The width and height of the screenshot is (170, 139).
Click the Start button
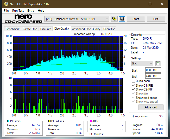click(136, 19)
